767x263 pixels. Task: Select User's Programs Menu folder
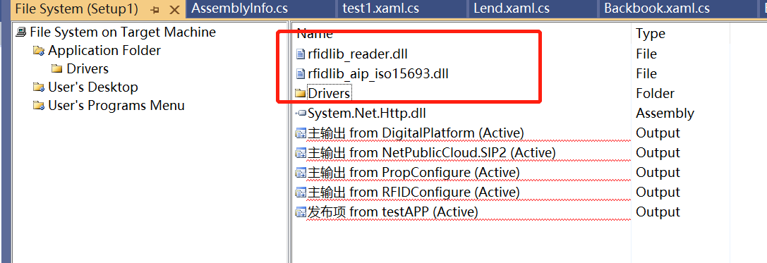coord(116,106)
